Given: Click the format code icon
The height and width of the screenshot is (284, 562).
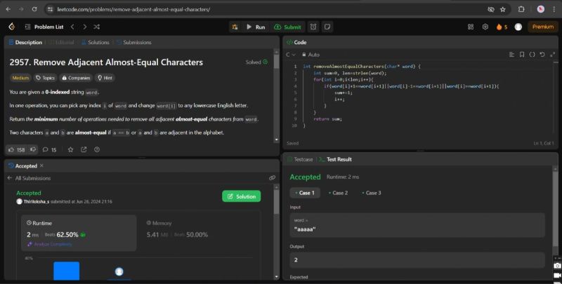Looking at the screenshot, I should pos(511,55).
